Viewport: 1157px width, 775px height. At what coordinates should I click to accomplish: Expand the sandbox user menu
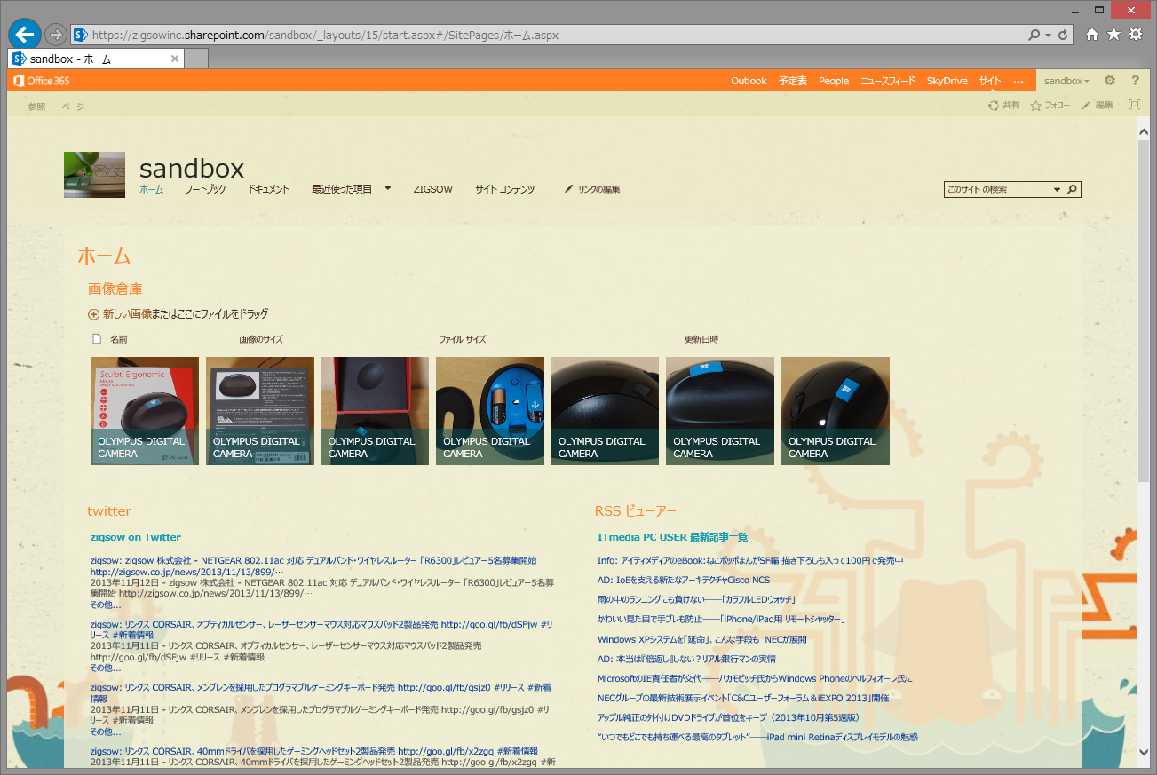tap(1066, 81)
